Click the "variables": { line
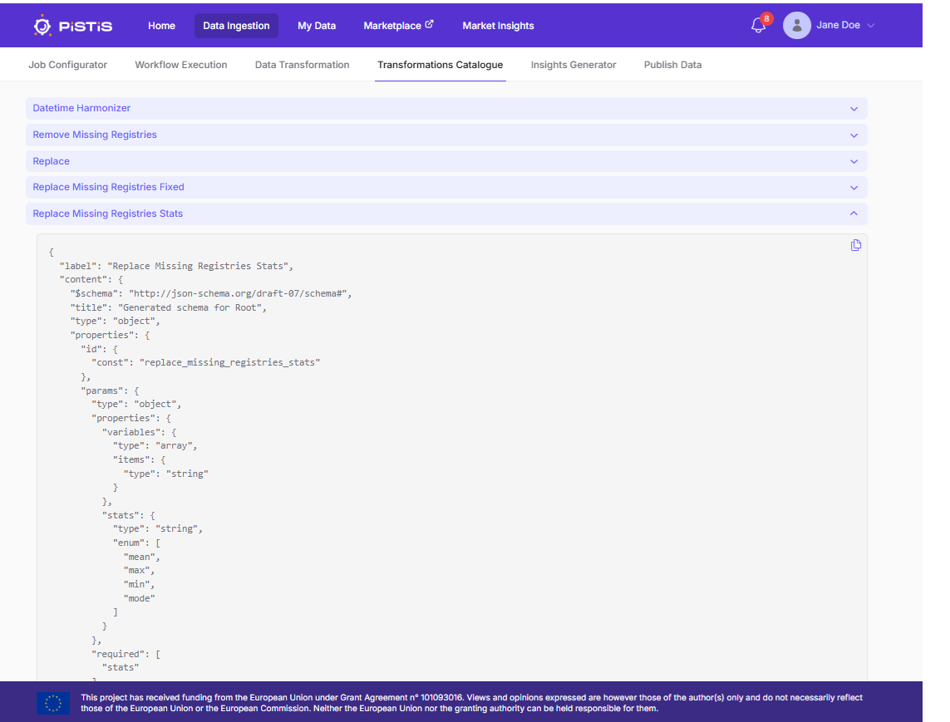The image size is (950, 722). click(x=140, y=432)
